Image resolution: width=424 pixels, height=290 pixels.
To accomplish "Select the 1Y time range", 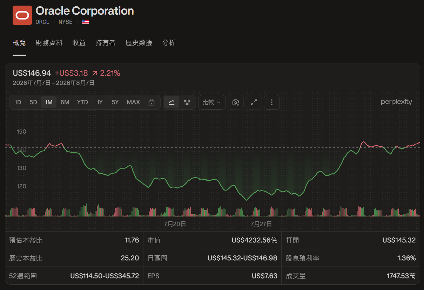I will coord(100,102).
